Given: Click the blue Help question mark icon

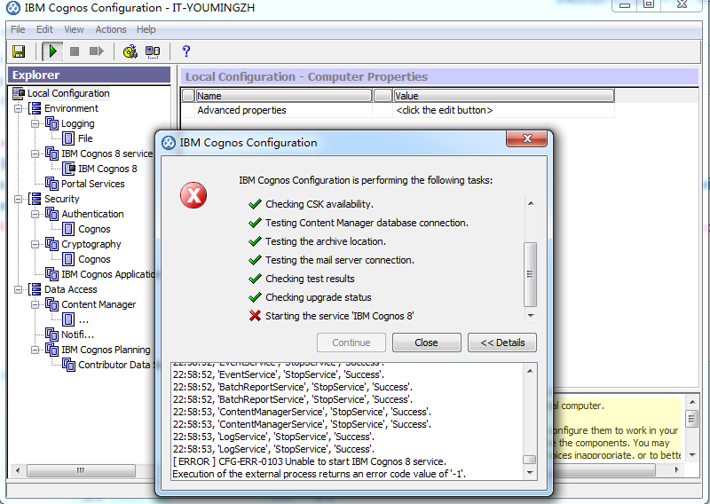Looking at the screenshot, I should tap(185, 51).
